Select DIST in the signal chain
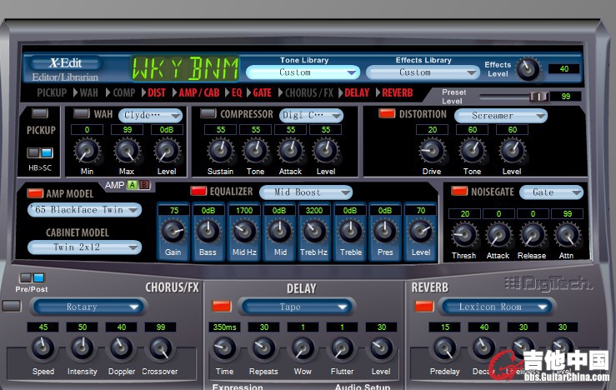616x390 pixels. pyautogui.click(x=157, y=93)
